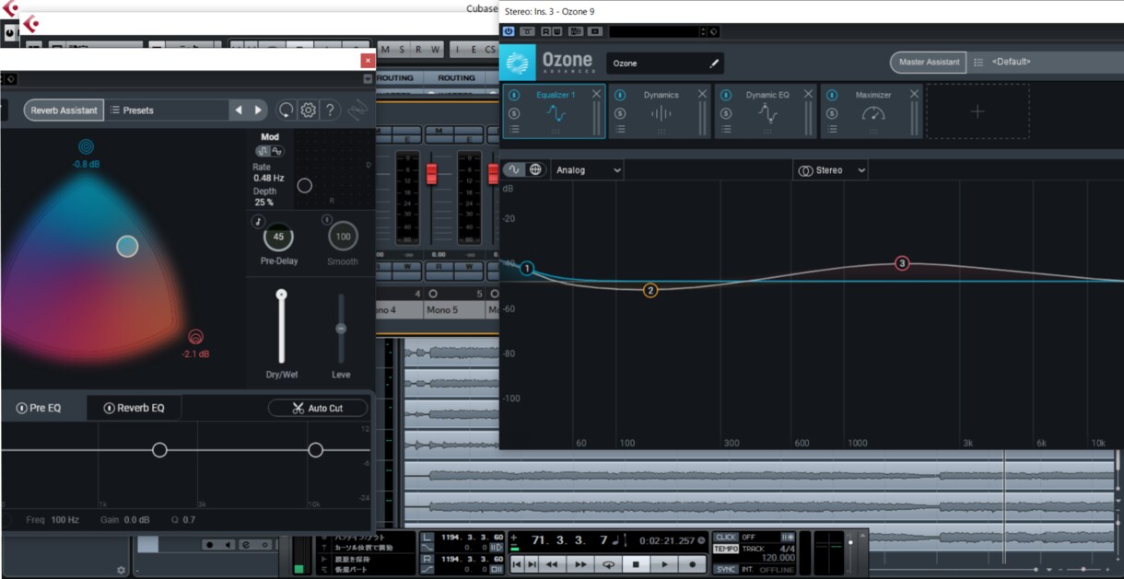Solo the Equalizer 1 module
Screen dimensions: 1124x579
[514, 113]
